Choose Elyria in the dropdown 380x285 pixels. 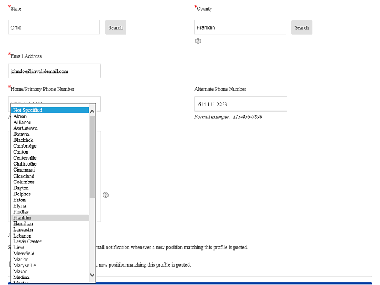pyautogui.click(x=50, y=205)
